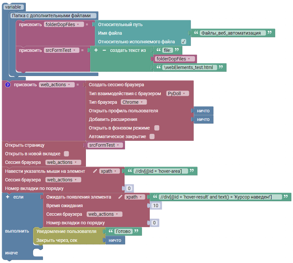
Task: Enable 'Открыть в фоновом режиме' checkbox
Action: (x=157, y=128)
